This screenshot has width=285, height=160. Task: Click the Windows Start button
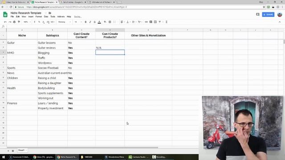(x=4, y=157)
